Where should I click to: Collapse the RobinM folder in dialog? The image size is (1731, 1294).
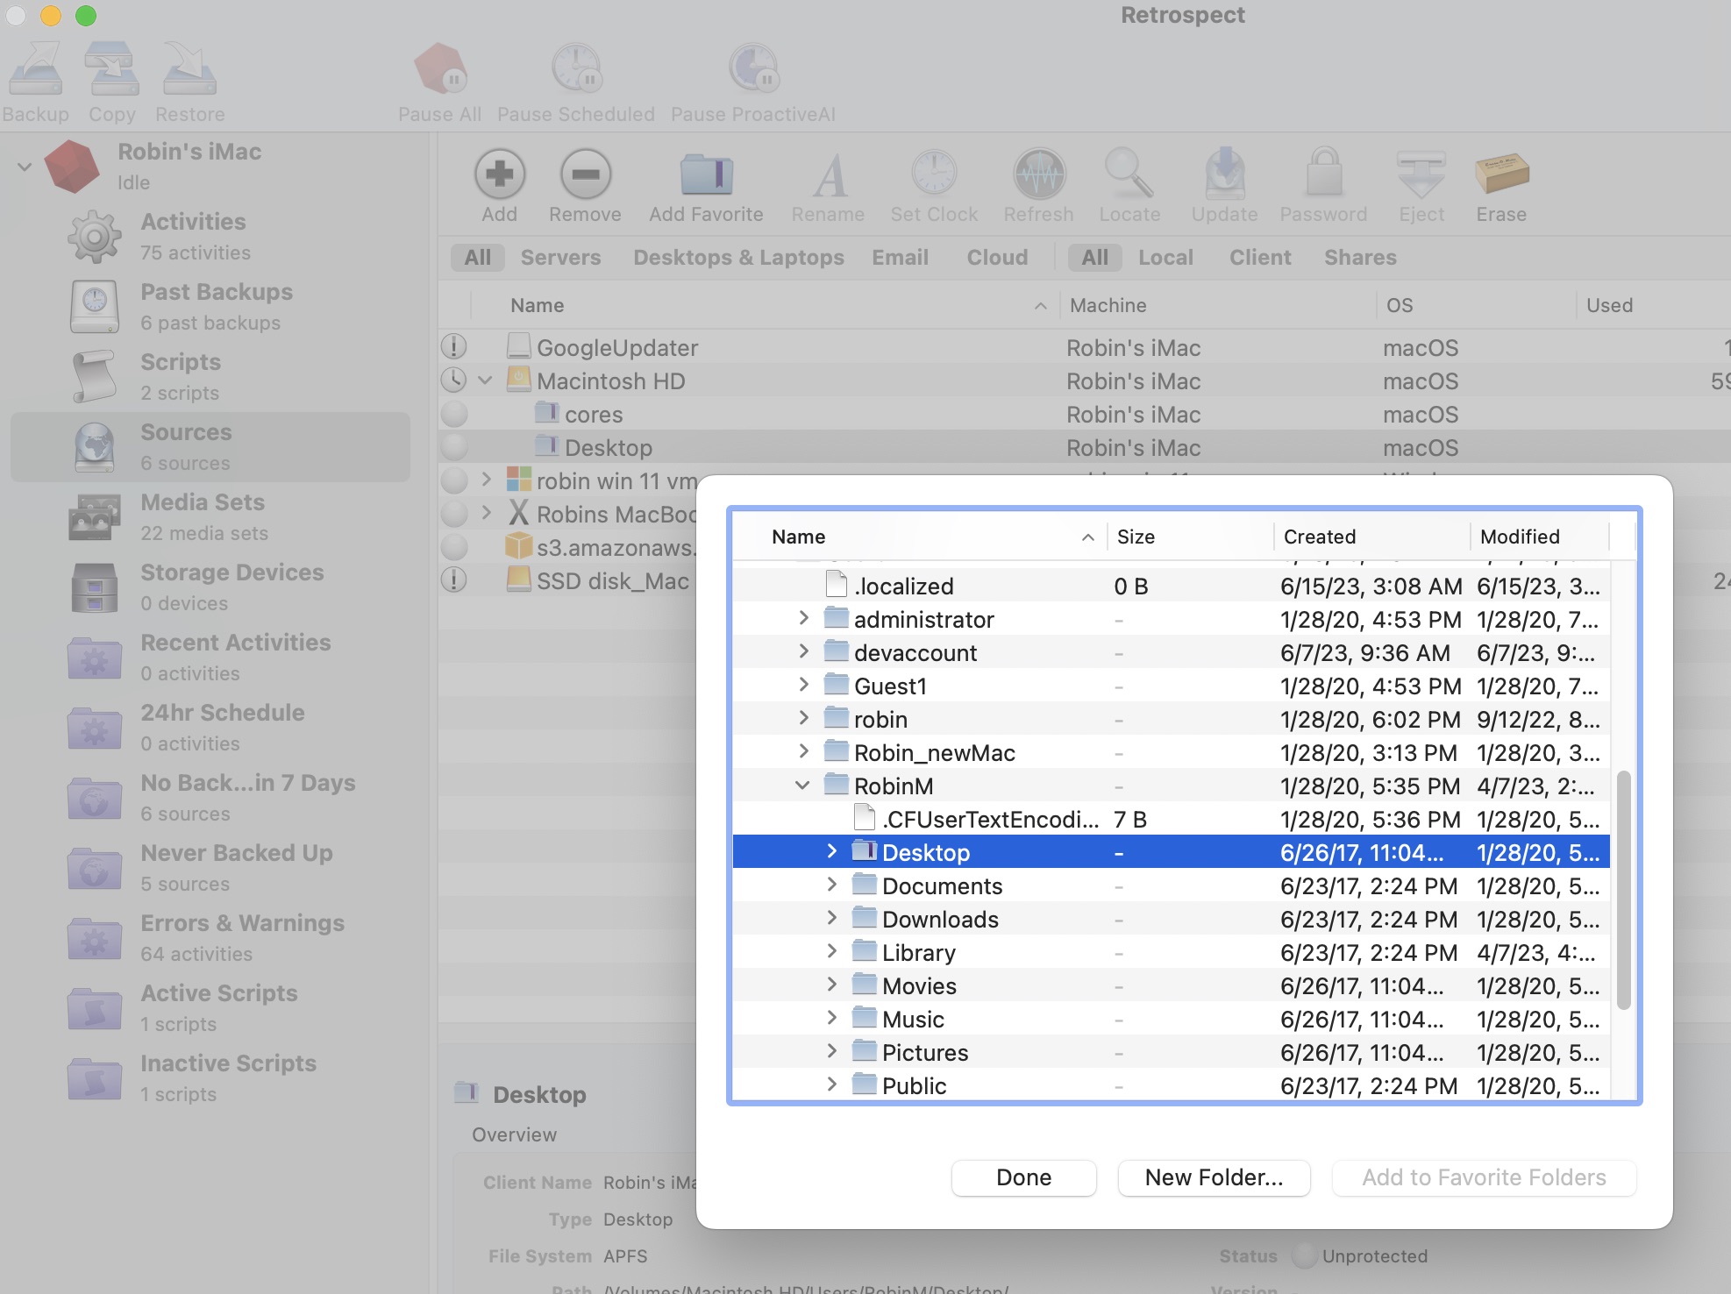pos(802,786)
